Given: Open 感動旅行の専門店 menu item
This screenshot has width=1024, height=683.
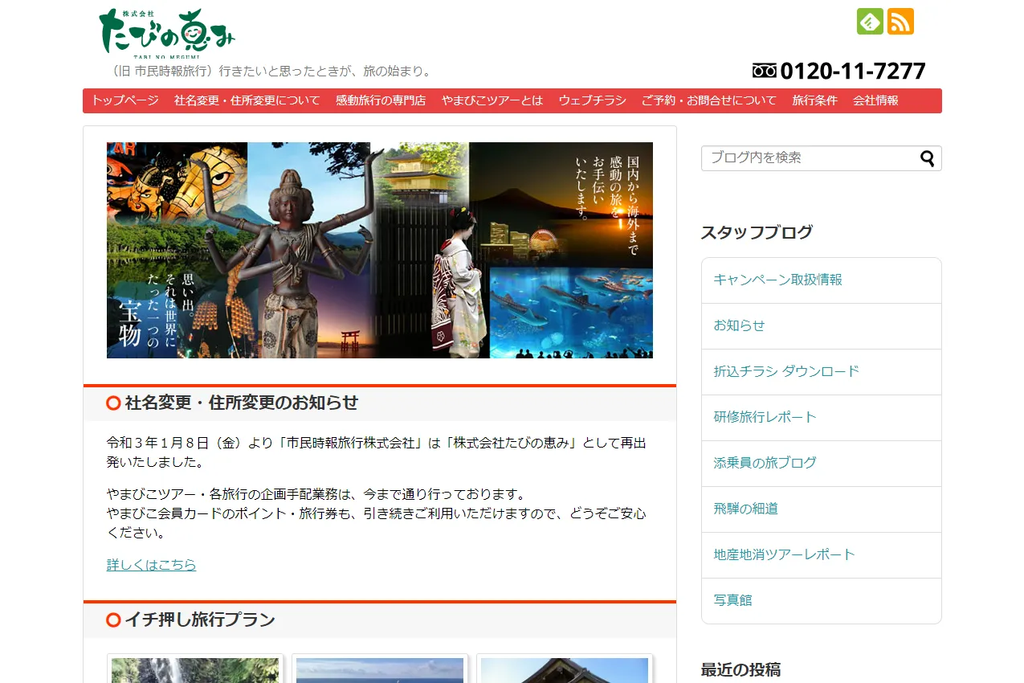Looking at the screenshot, I should click(381, 100).
